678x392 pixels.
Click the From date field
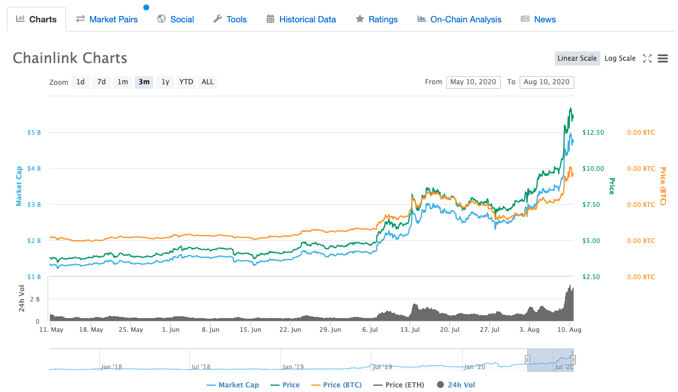coord(473,82)
